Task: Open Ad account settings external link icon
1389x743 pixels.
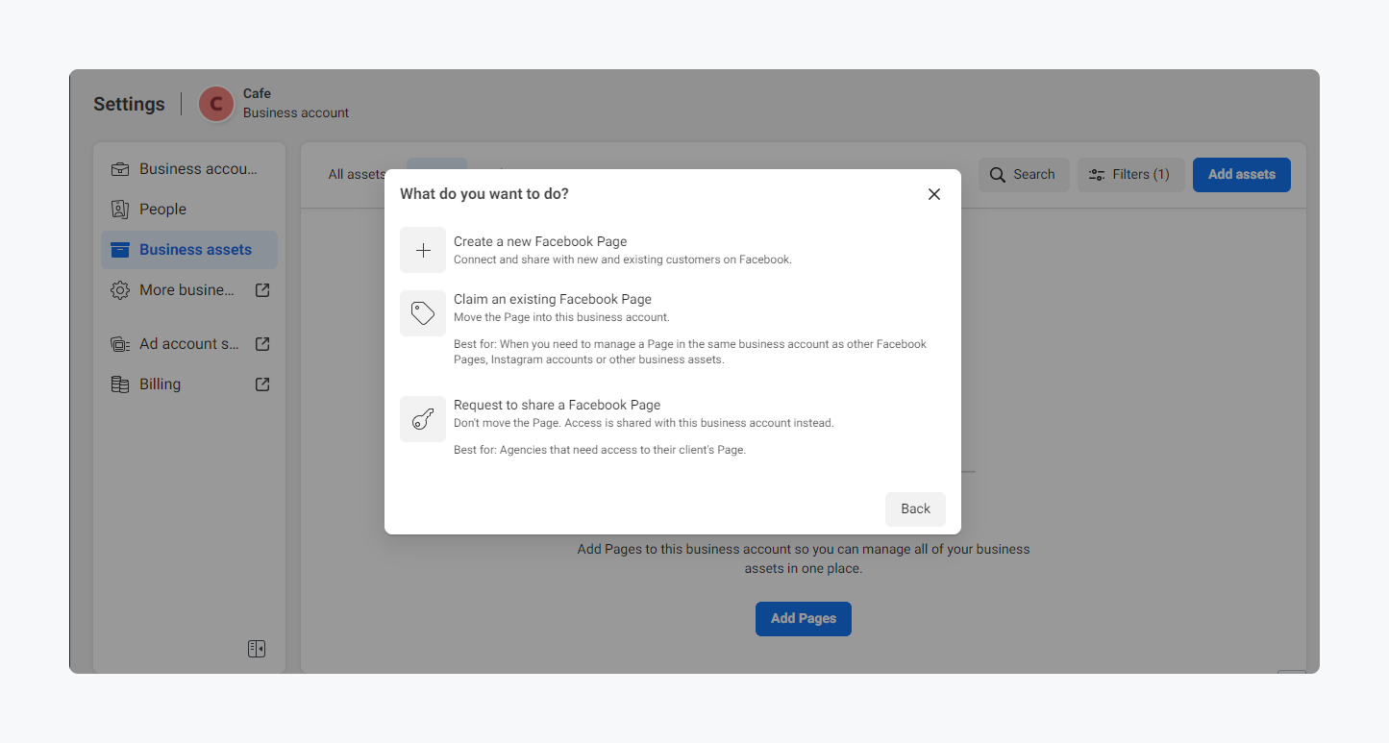Action: point(262,344)
